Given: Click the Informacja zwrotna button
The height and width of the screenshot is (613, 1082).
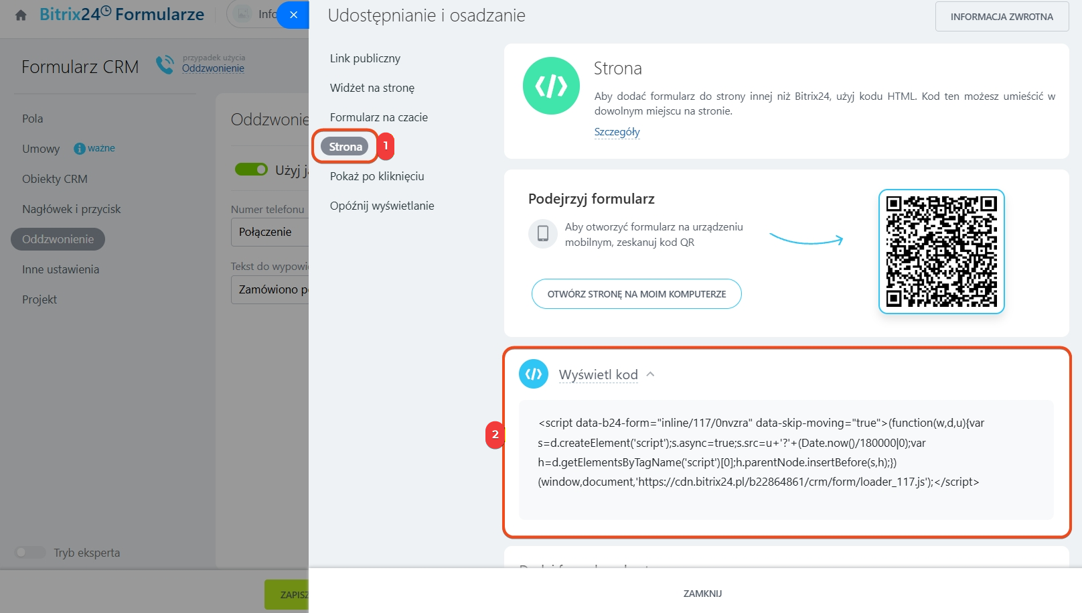Looking at the screenshot, I should [x=1002, y=17].
